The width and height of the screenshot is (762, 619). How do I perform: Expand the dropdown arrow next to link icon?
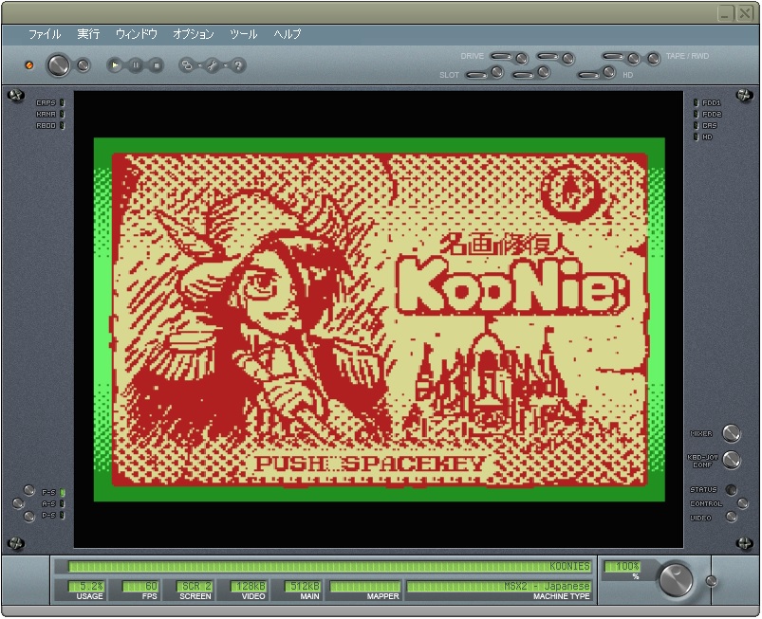199,65
